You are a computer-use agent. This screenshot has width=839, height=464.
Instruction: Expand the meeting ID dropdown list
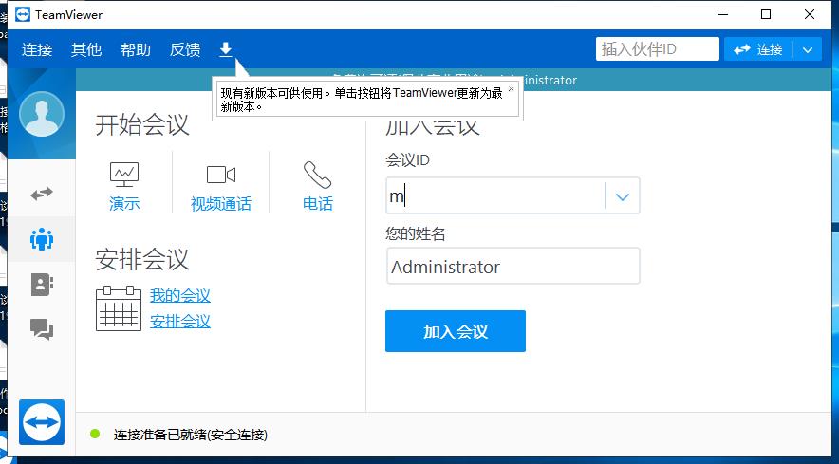click(x=622, y=196)
